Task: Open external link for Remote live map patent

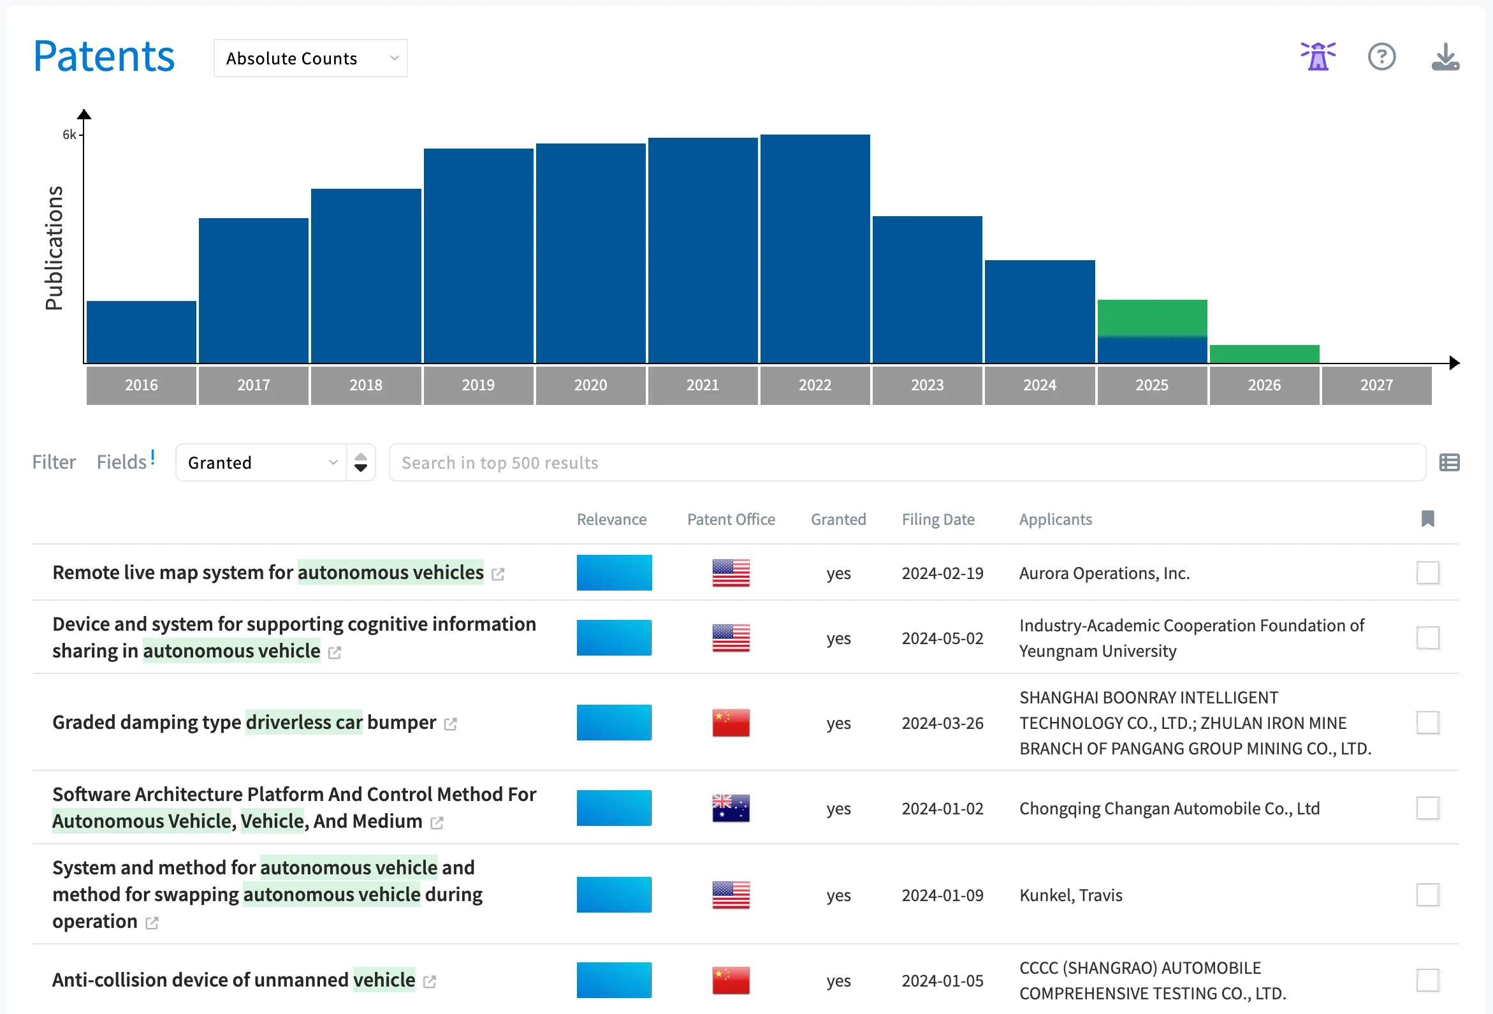Action: [x=498, y=574]
